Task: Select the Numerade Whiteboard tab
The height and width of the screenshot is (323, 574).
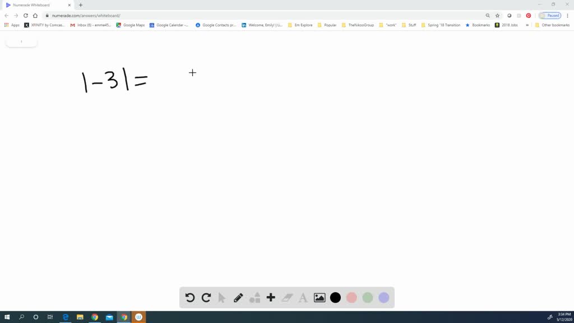Action: pos(36,5)
